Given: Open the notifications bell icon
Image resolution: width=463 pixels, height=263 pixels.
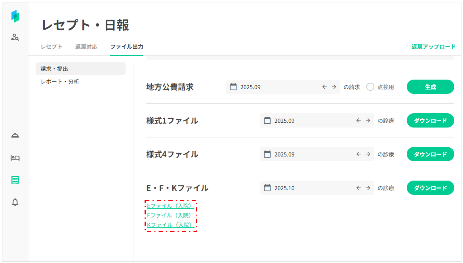Looking at the screenshot, I should [15, 202].
